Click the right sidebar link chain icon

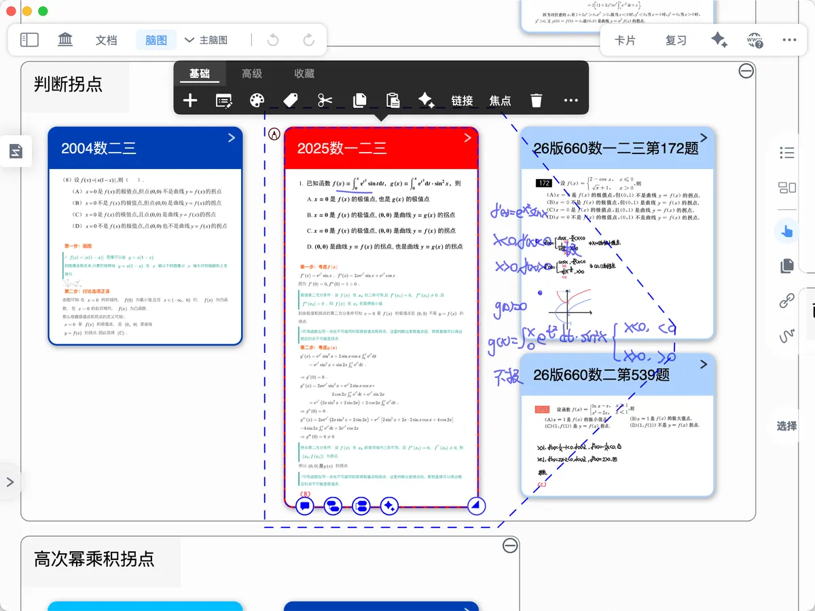tap(787, 301)
